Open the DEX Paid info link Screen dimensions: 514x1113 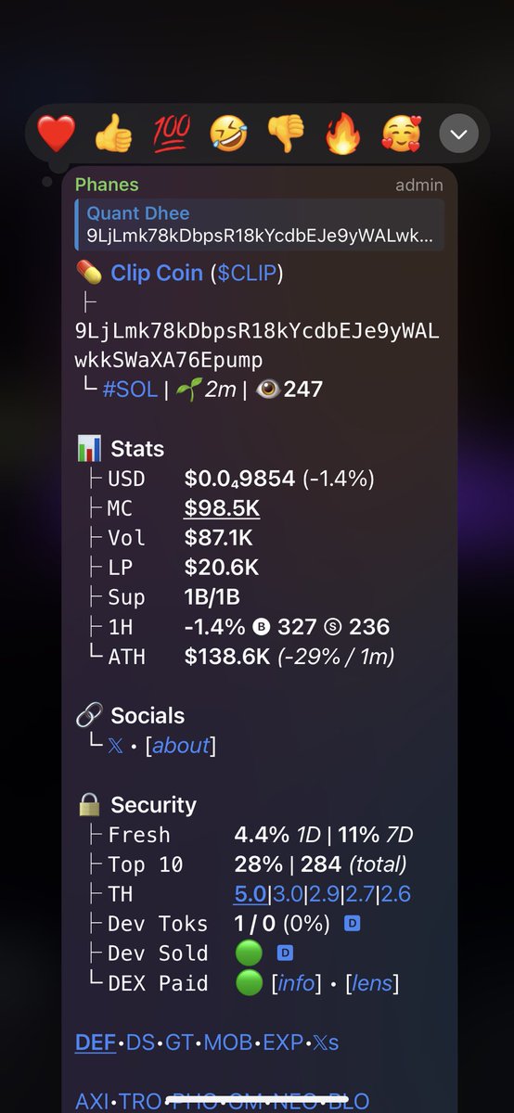click(297, 983)
